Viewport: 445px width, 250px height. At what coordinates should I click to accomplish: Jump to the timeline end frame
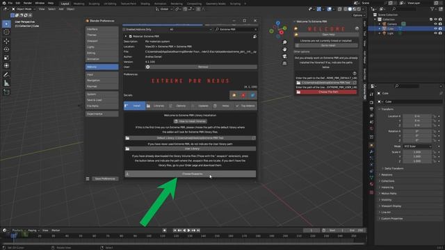198,231
